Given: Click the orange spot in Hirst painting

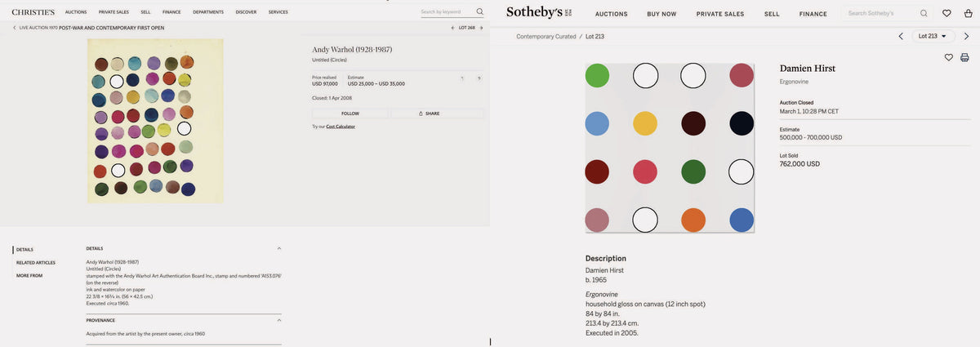Looking at the screenshot, I should coord(693,220).
